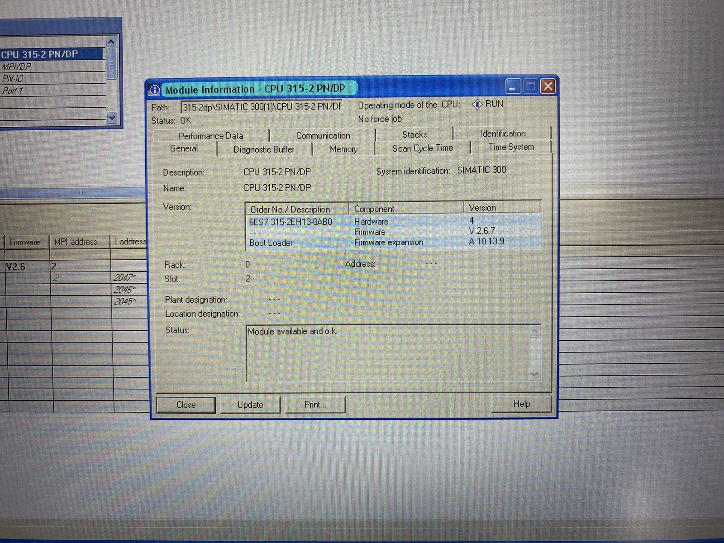This screenshot has height=543, width=724.
Task: Open the Diagnostic Buffer tab
Action: pos(264,149)
